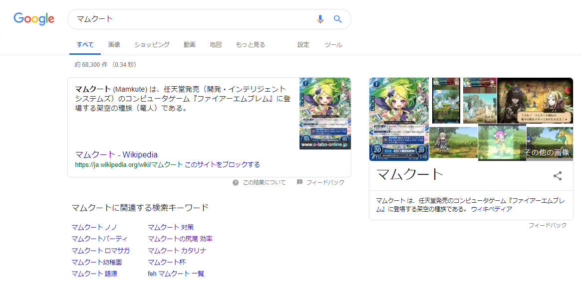582x286 pixels.
Task: Click the ja.wikipedia.org URL under the result
Action: pos(129,164)
